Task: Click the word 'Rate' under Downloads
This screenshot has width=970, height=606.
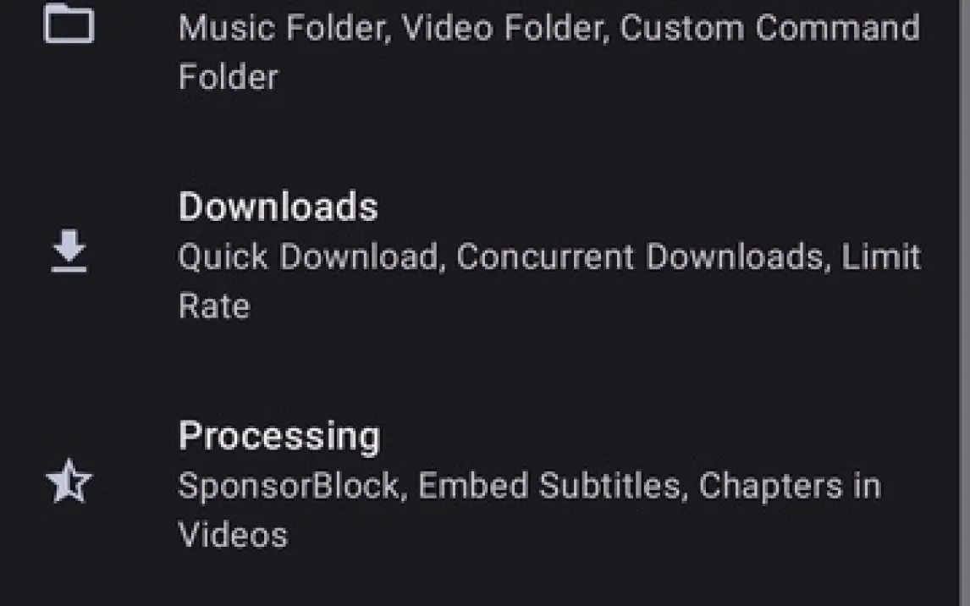Action: 213,306
